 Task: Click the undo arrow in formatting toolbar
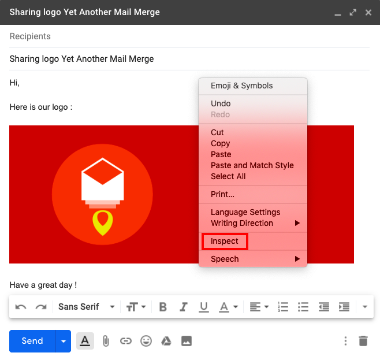pyautogui.click(x=21, y=307)
